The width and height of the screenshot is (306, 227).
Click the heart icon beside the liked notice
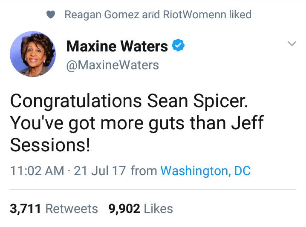tap(51, 15)
